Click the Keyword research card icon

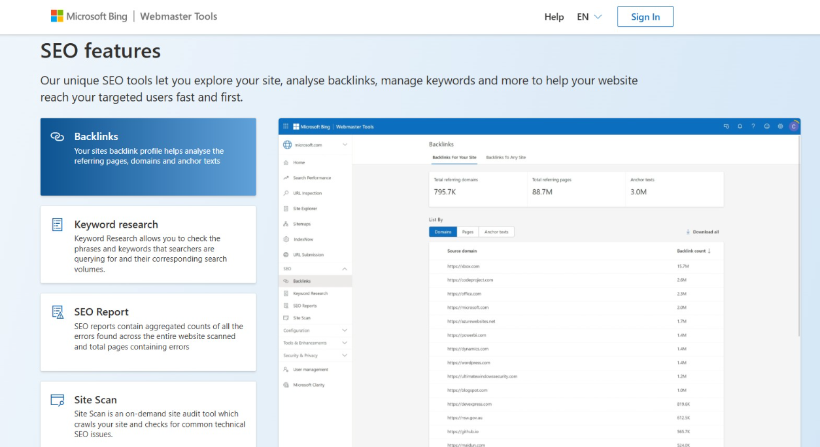click(58, 224)
